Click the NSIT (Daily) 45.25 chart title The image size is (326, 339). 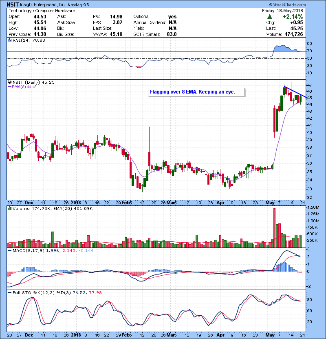(x=33, y=82)
